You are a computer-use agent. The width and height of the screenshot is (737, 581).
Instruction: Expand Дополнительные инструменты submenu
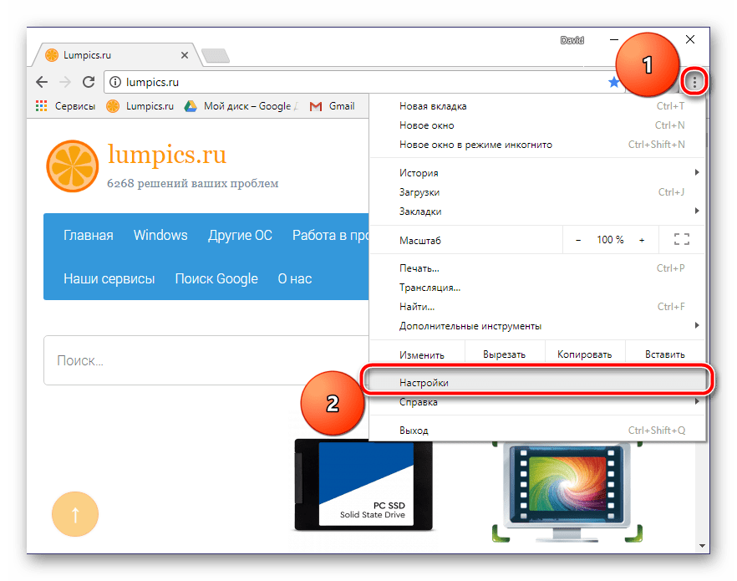pyautogui.click(x=536, y=326)
